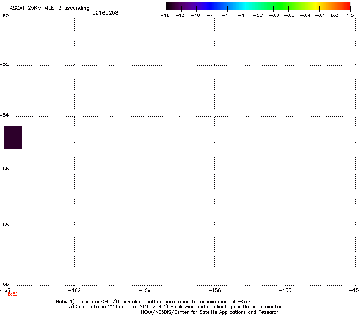Click the title 'ASCAT 25KM MLE-3 ascending'
Screen dimensions: 359x315
49,8
